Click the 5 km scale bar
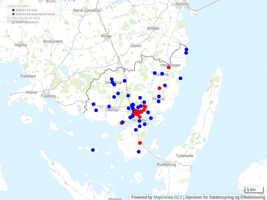Screen dimensions: 267x200 254,190
